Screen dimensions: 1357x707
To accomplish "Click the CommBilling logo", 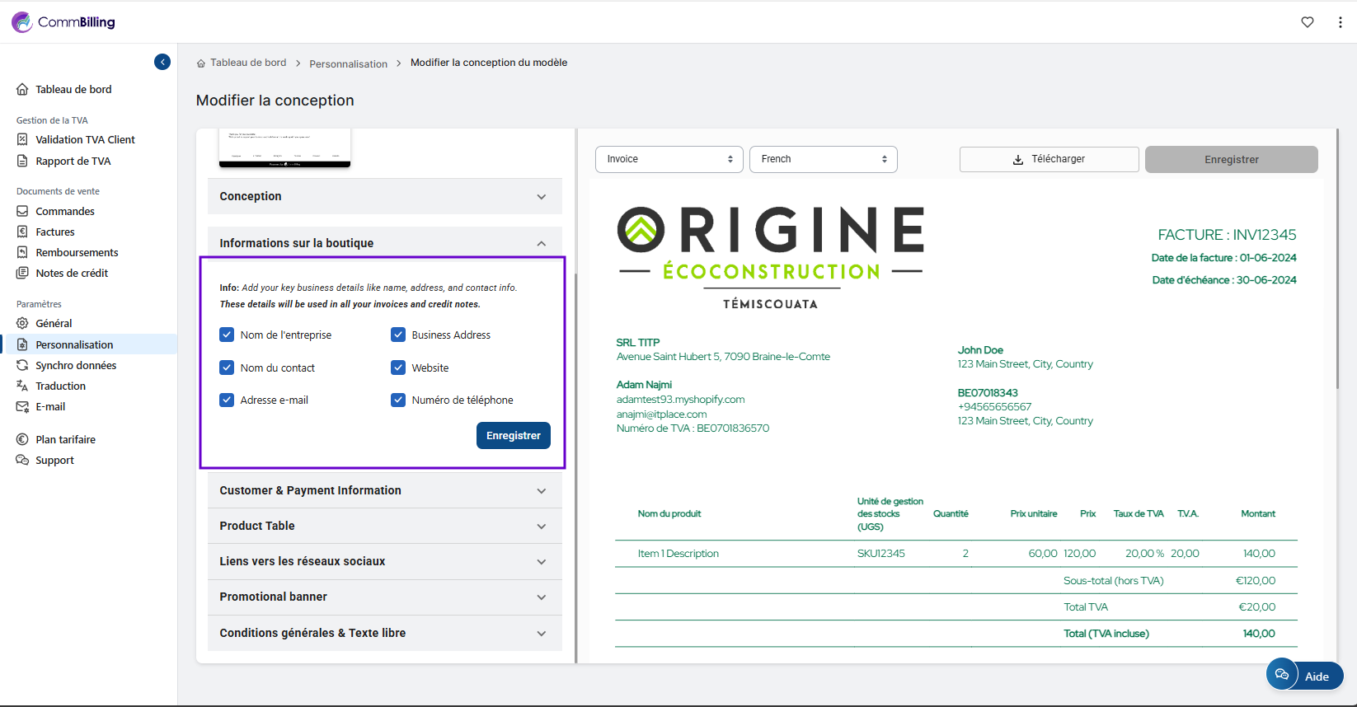I will (64, 22).
